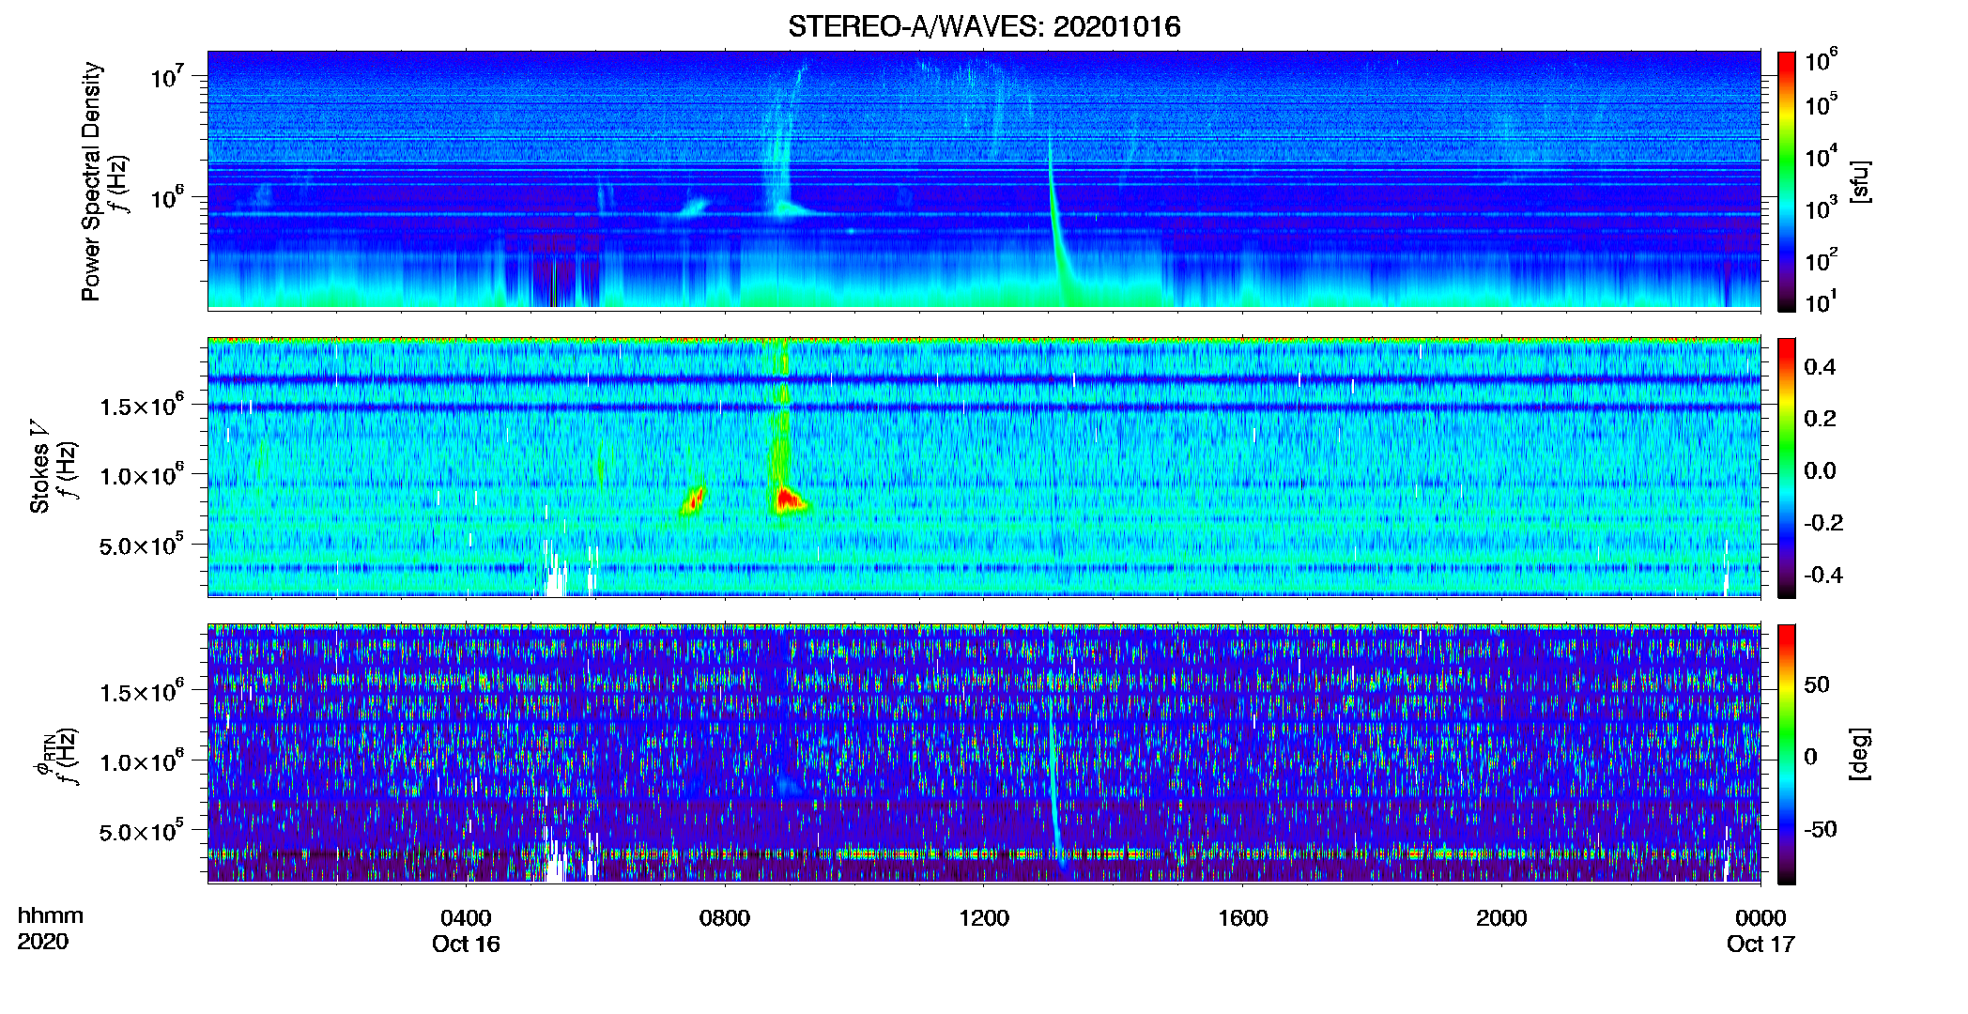Screen dimensions: 1968x1014
Task: Click the 1200 time axis label
Action: click(984, 917)
